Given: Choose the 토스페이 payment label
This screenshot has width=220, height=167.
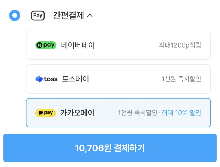Looking at the screenshot, I should point(75,79).
